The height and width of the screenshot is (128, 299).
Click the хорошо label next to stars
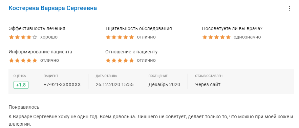click(49, 37)
